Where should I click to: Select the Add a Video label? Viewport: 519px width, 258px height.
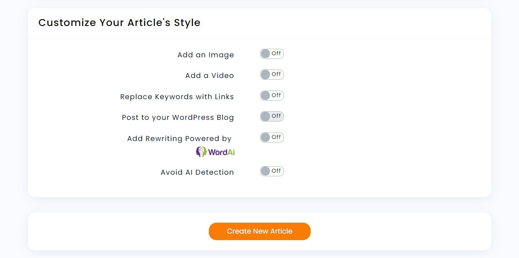(x=209, y=75)
